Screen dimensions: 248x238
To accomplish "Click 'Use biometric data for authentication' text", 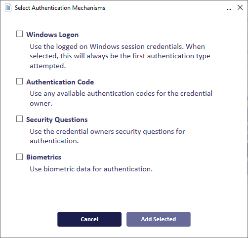I will [91, 169].
